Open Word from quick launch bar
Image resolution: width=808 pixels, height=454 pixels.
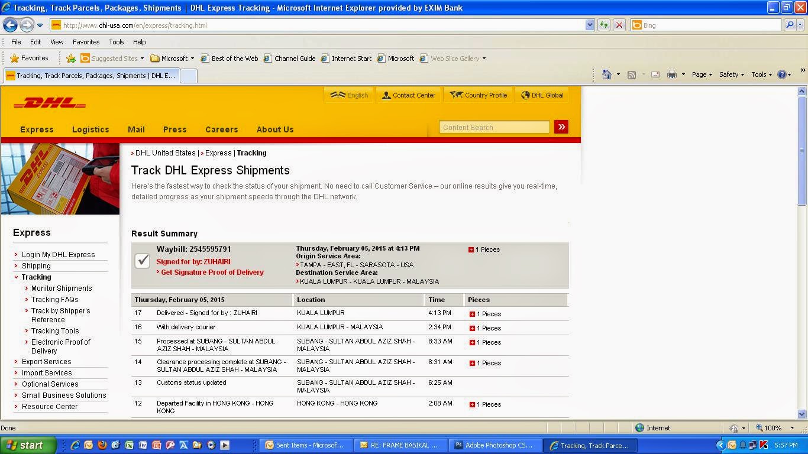143,445
